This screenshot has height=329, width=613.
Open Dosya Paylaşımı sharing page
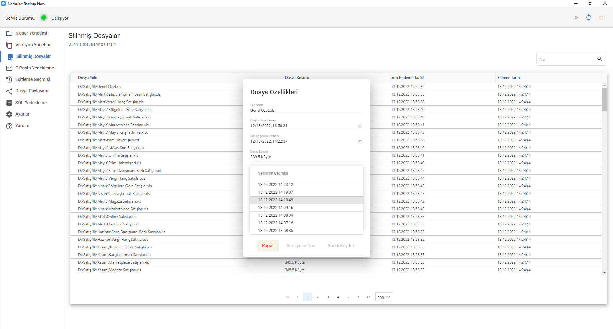click(x=32, y=91)
